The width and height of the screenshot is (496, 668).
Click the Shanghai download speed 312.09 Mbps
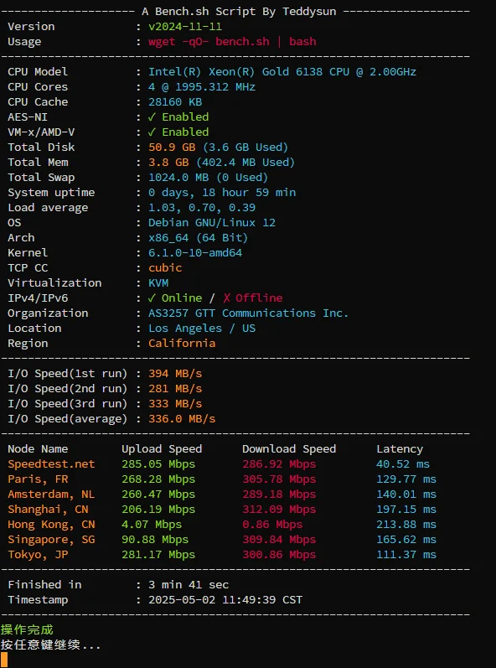click(279, 510)
